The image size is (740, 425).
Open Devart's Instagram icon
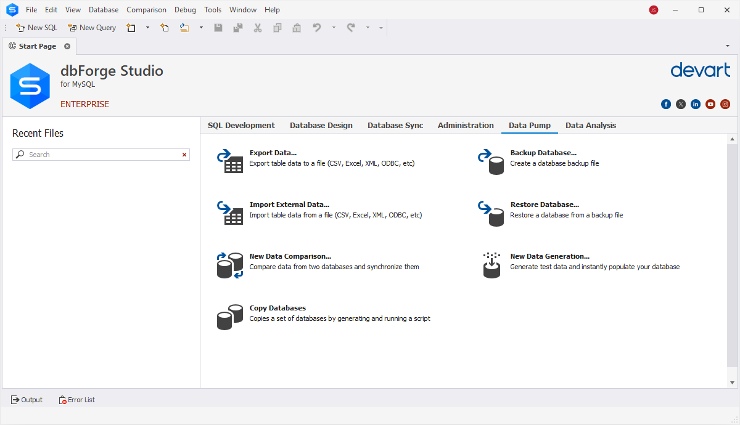725,104
